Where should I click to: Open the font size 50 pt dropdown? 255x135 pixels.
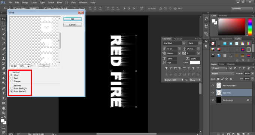179,49
